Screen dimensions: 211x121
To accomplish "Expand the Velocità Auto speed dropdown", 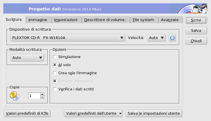I will click(x=156, y=38).
